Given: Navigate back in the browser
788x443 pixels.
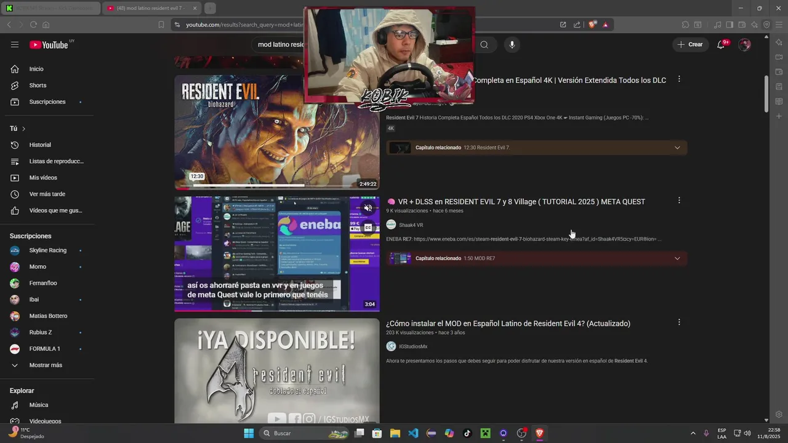Looking at the screenshot, I should pyautogui.click(x=9, y=25).
